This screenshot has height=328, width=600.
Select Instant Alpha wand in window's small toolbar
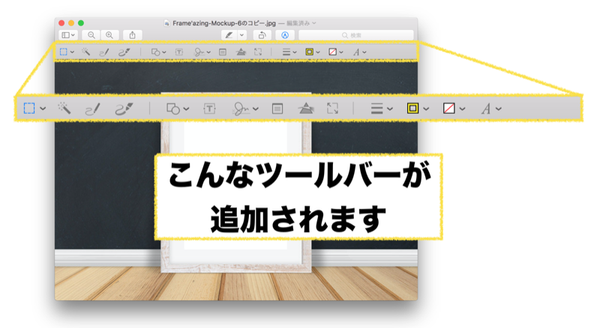85,52
